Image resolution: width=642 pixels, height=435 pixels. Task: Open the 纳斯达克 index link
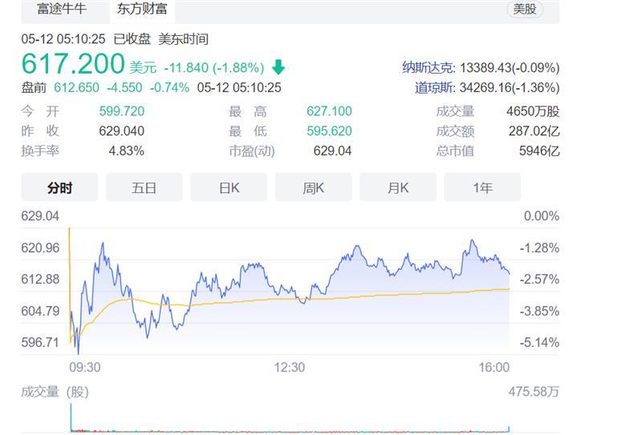tap(428, 67)
